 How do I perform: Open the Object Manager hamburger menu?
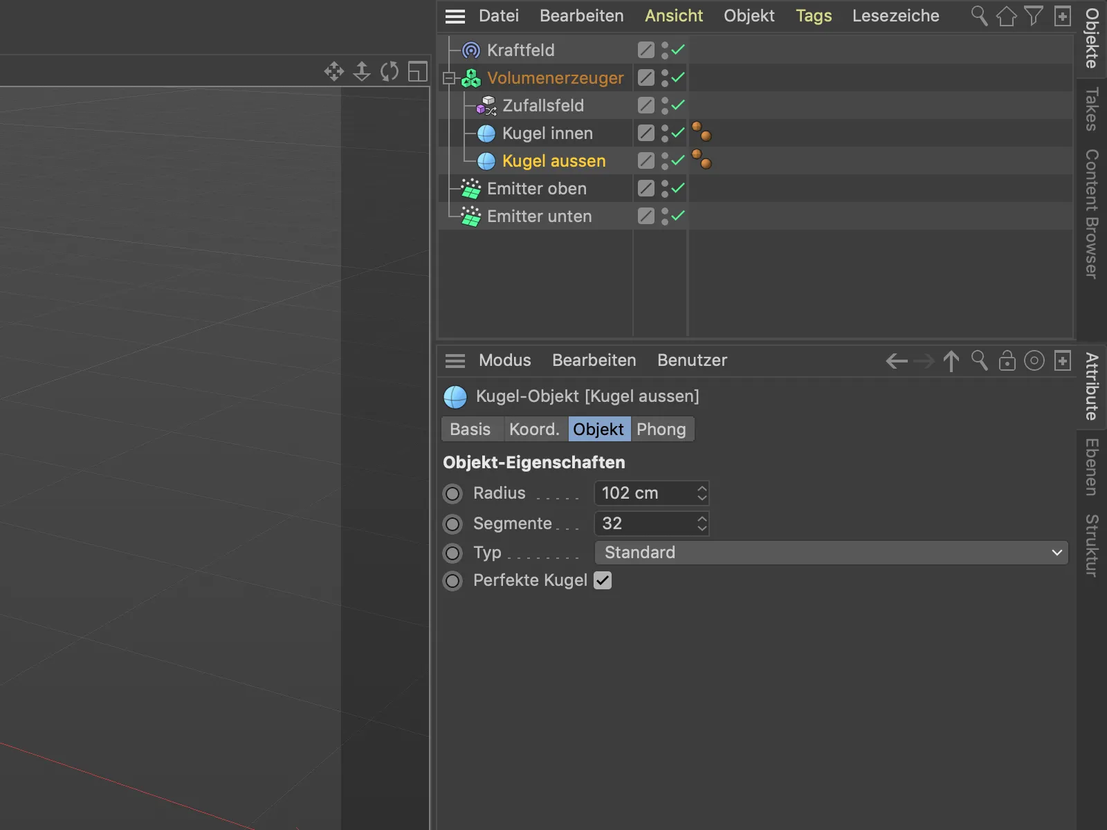point(455,16)
